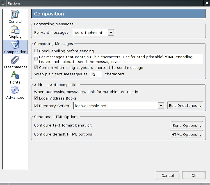Open the Display envelope icon
Screen dimensions: 210x185
(15, 29)
